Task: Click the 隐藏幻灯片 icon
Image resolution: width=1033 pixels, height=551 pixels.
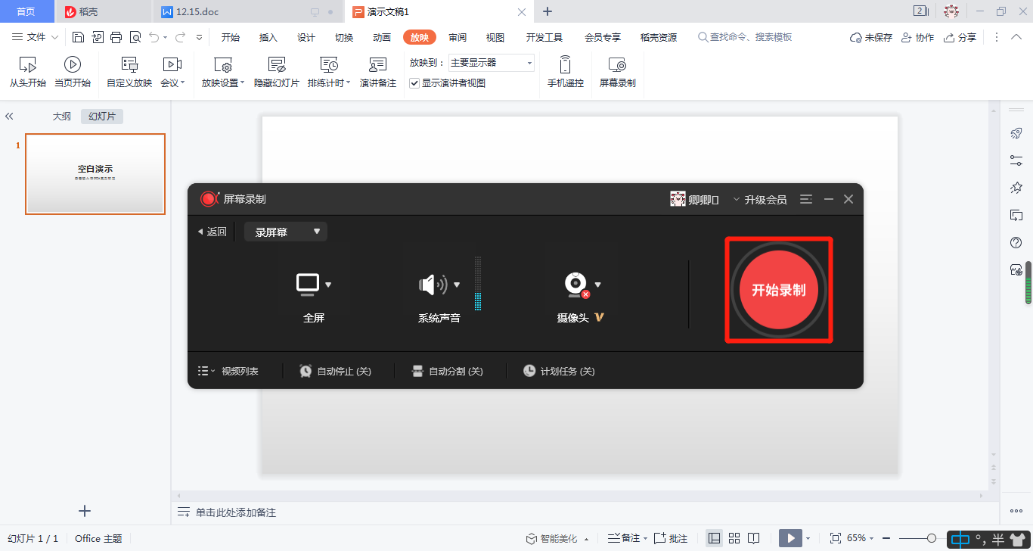Action: [277, 65]
